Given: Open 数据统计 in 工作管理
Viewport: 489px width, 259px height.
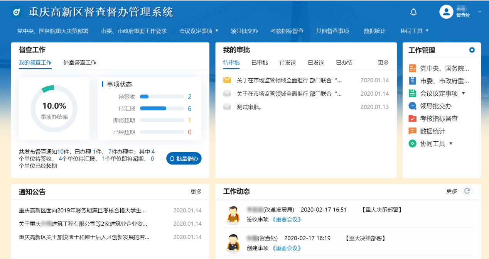Looking at the screenshot, I should tap(433, 131).
